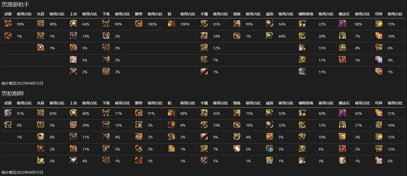Click the 75% necklace icon in 男枪炮师

[x=237, y=113]
